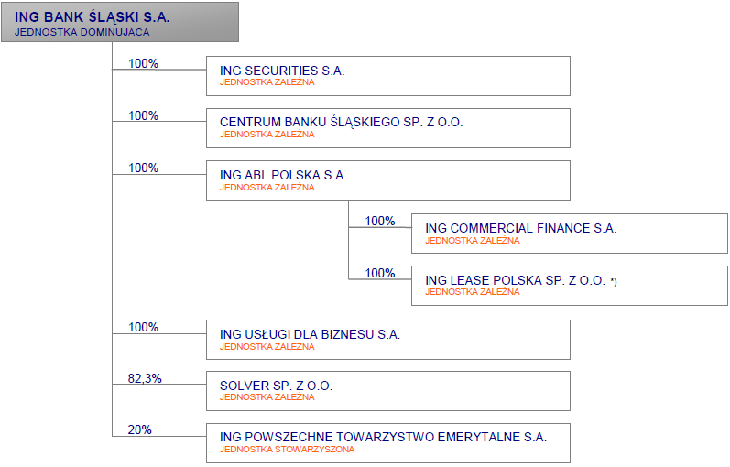Click 100% label beside ING Securities

[x=144, y=63]
